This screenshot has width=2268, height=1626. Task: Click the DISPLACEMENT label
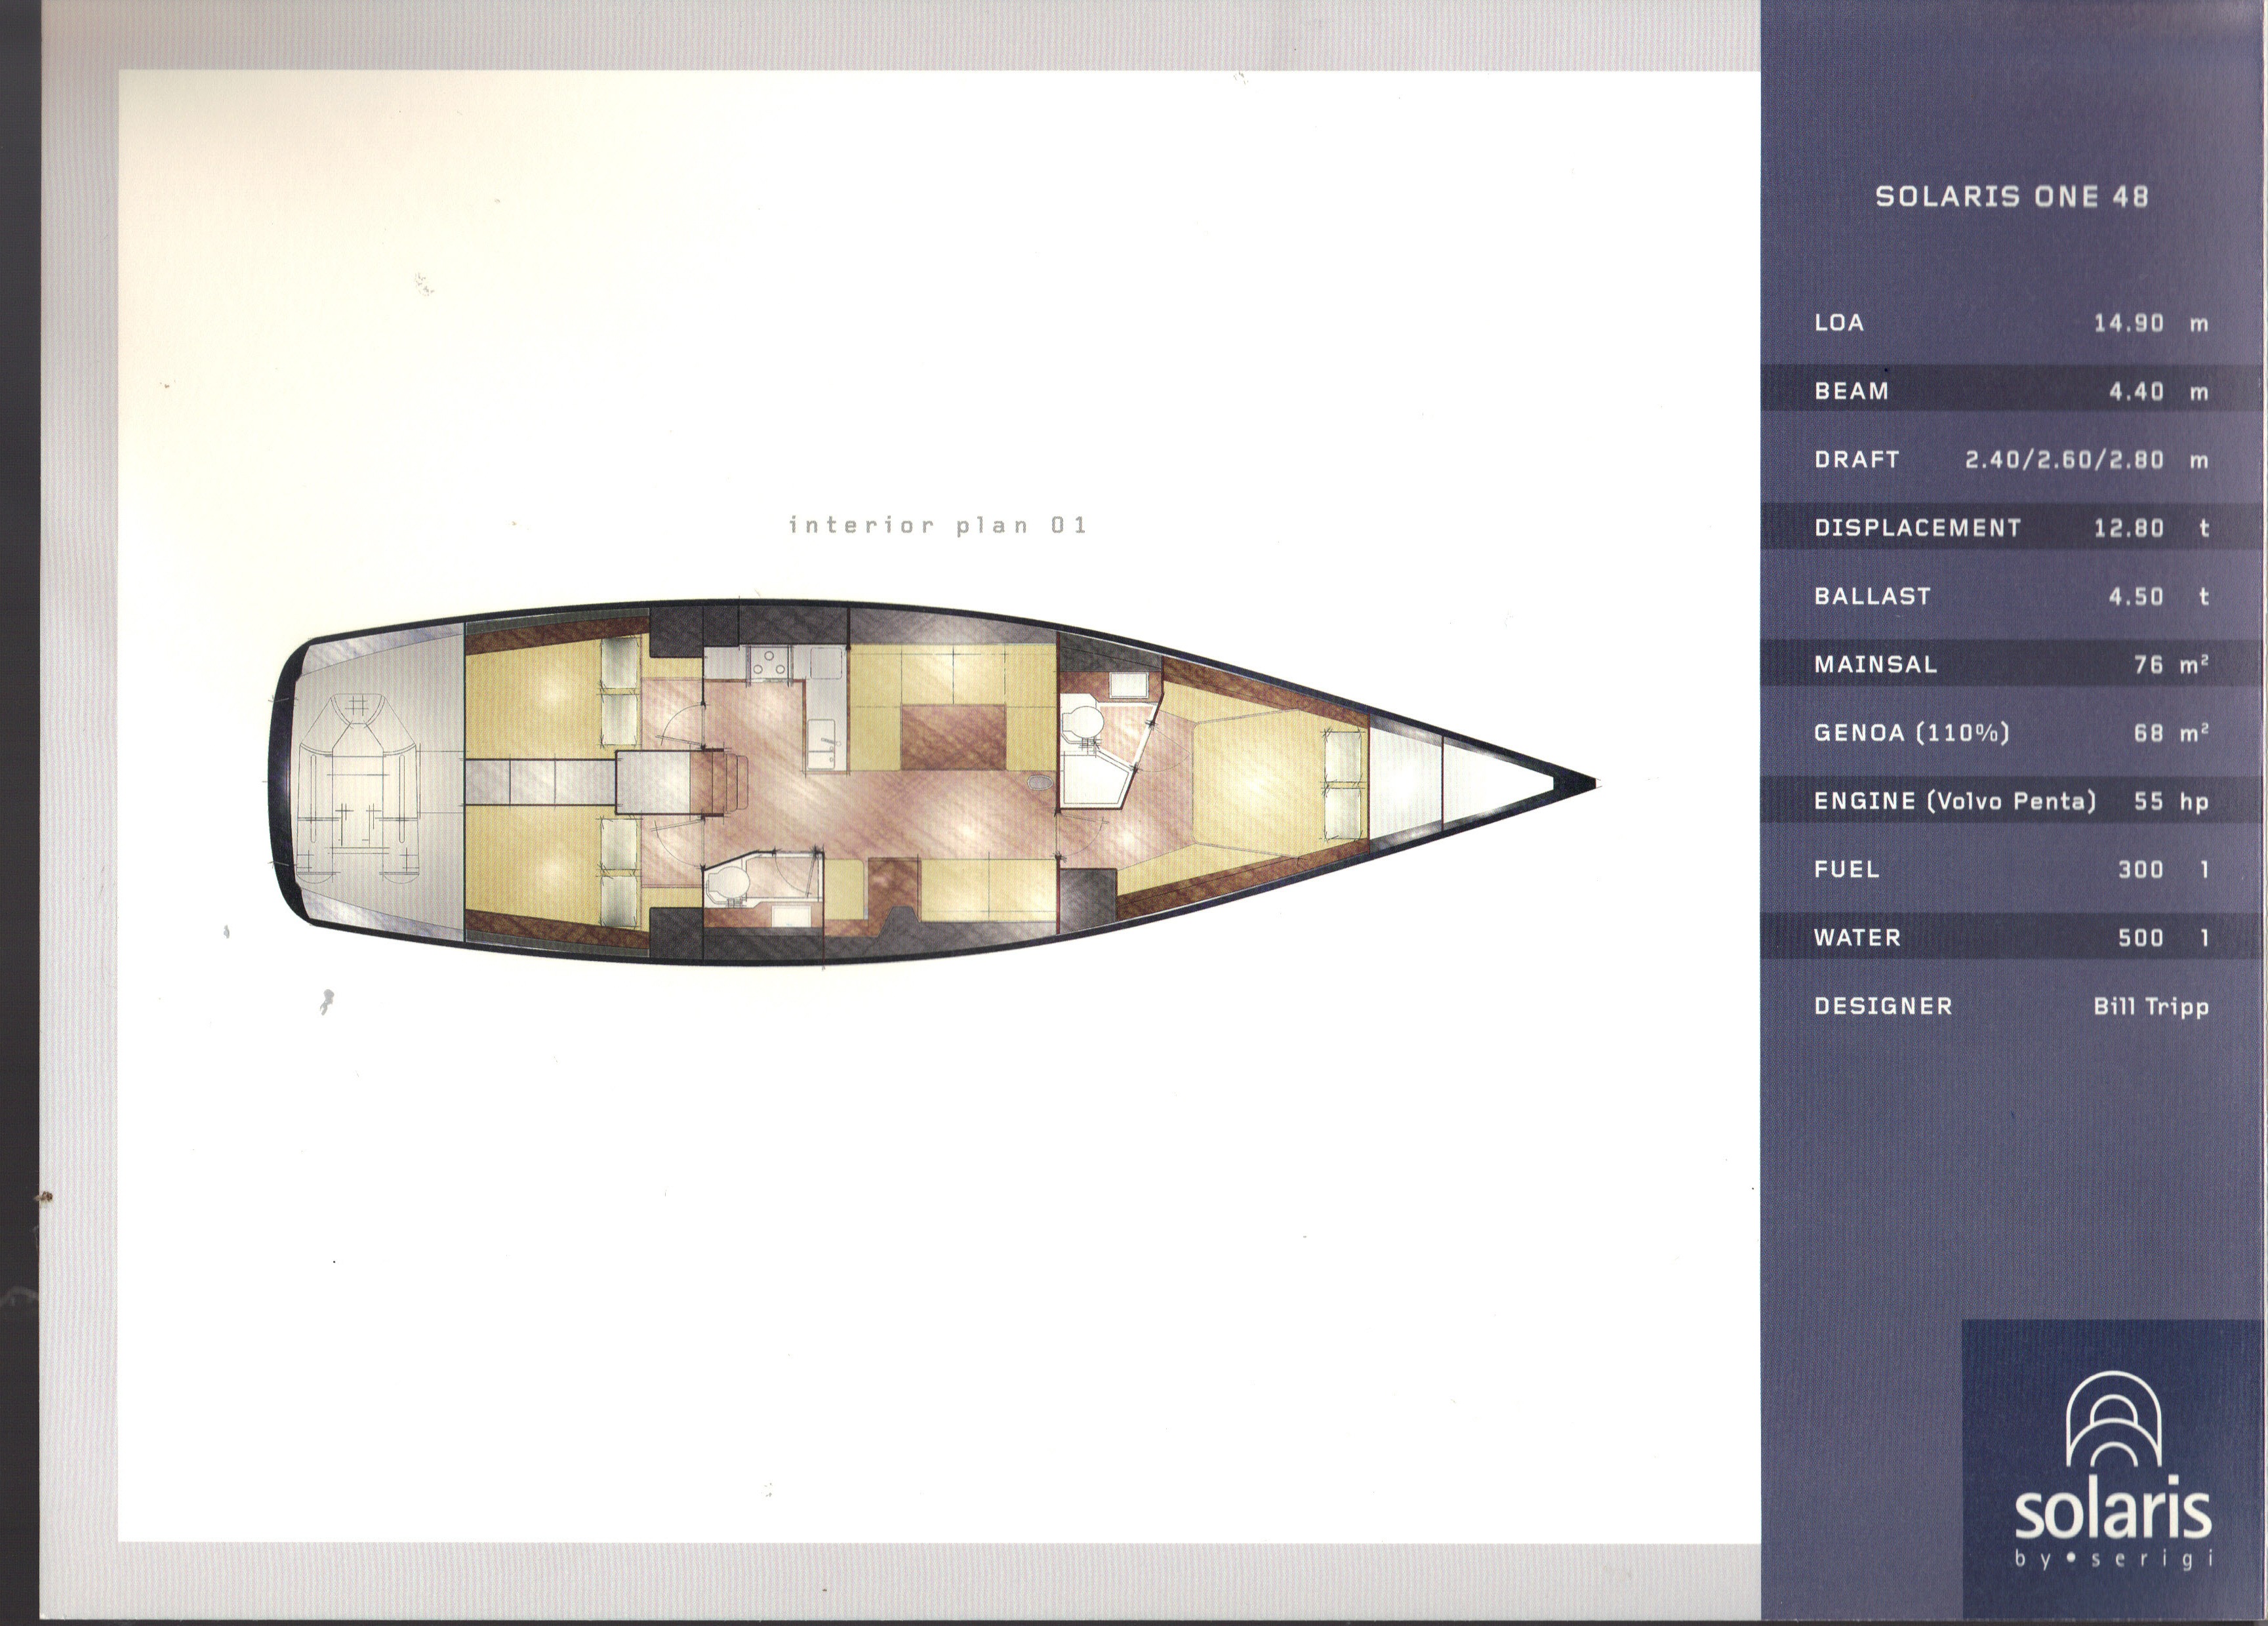pyautogui.click(x=1918, y=527)
